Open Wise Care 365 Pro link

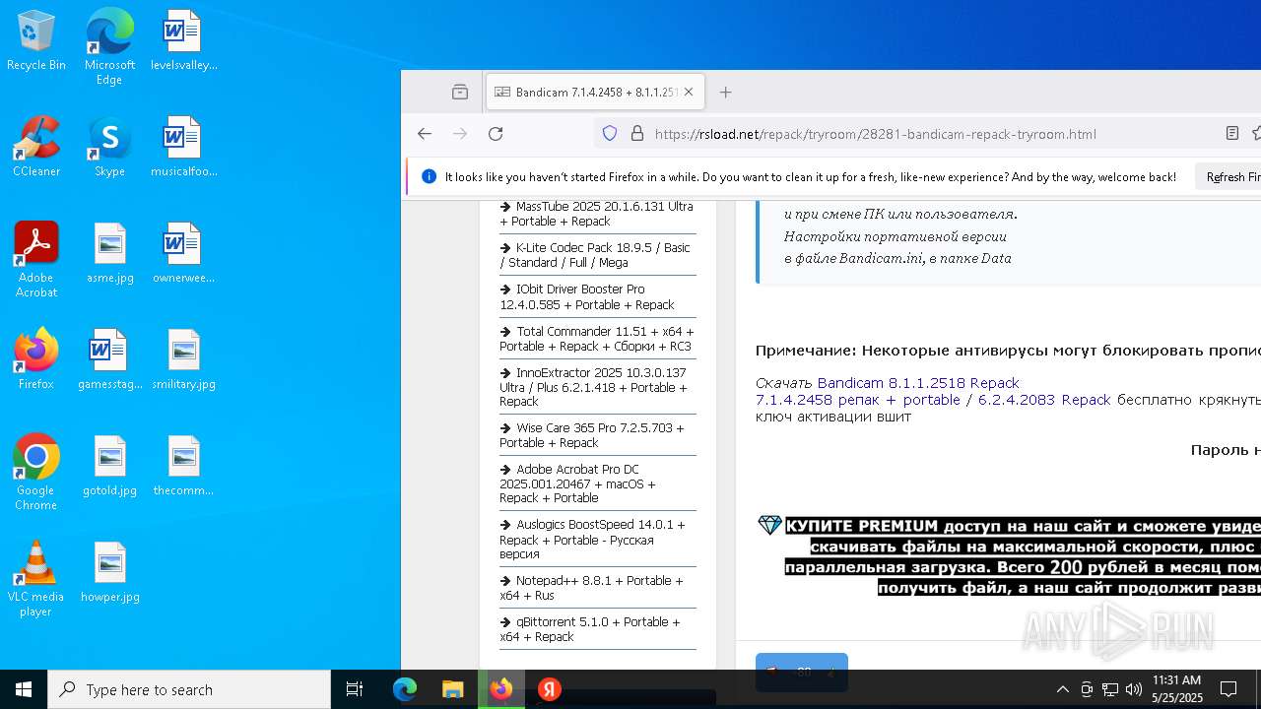(x=592, y=435)
